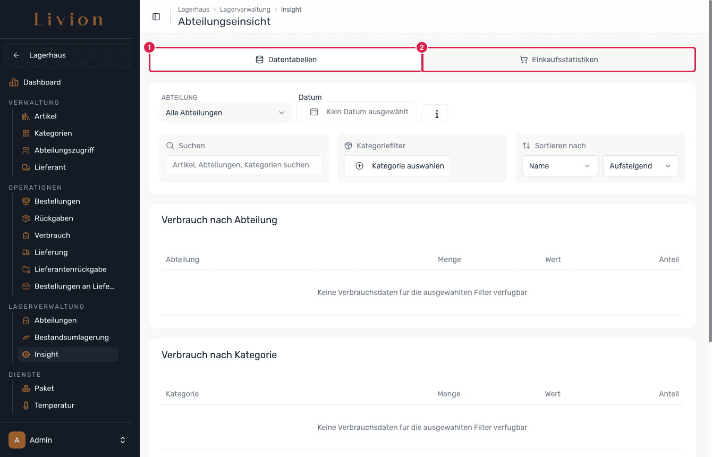Image resolution: width=712 pixels, height=457 pixels.
Task: Switch to the Einkaufsstatistiken tab
Action: point(559,60)
